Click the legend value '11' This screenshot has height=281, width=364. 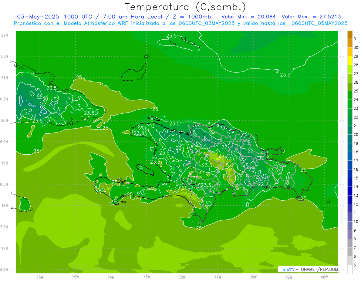click(x=356, y=213)
